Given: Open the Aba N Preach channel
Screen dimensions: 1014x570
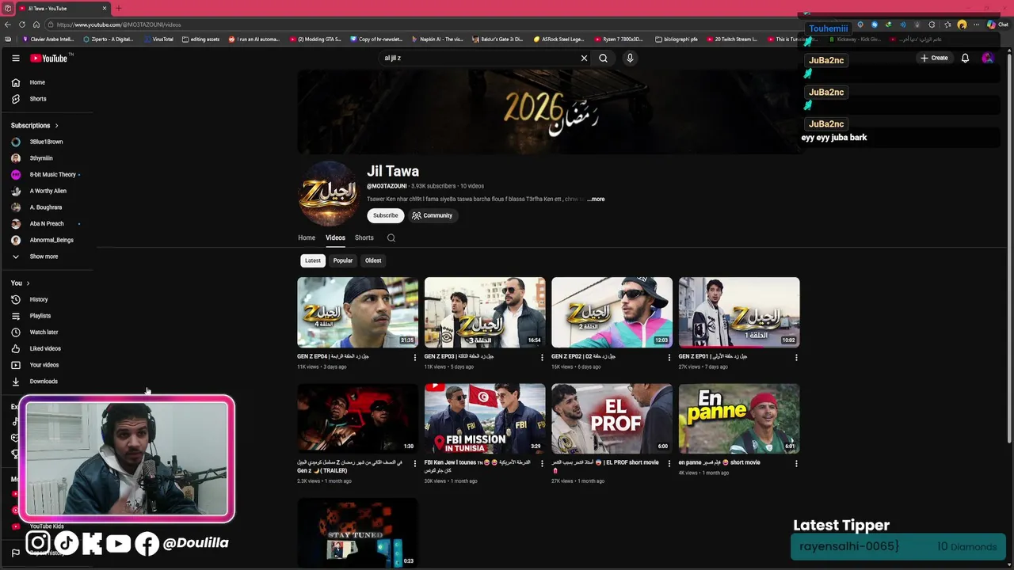Looking at the screenshot, I should [48, 223].
